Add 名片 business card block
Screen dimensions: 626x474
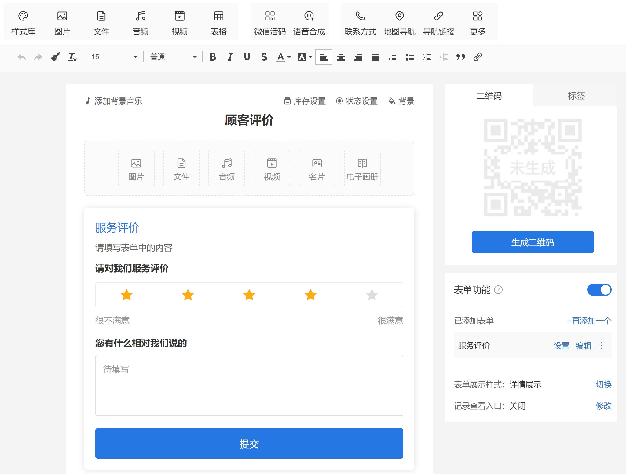[317, 168]
